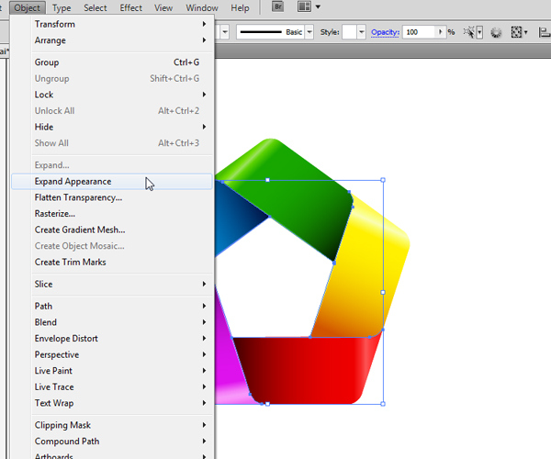Image resolution: width=551 pixels, height=459 pixels.
Task: Open the Live Paint submenu
Action: click(112, 371)
